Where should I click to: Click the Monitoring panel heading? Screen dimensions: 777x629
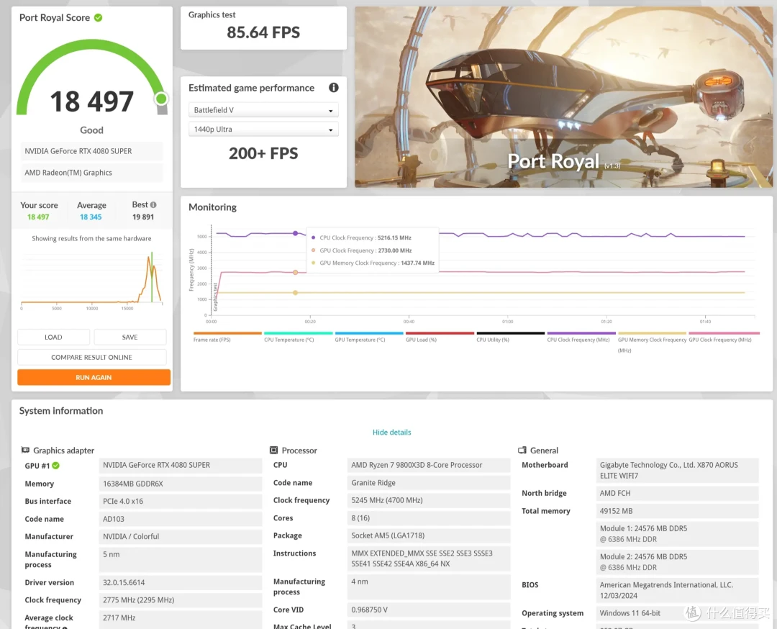click(212, 207)
